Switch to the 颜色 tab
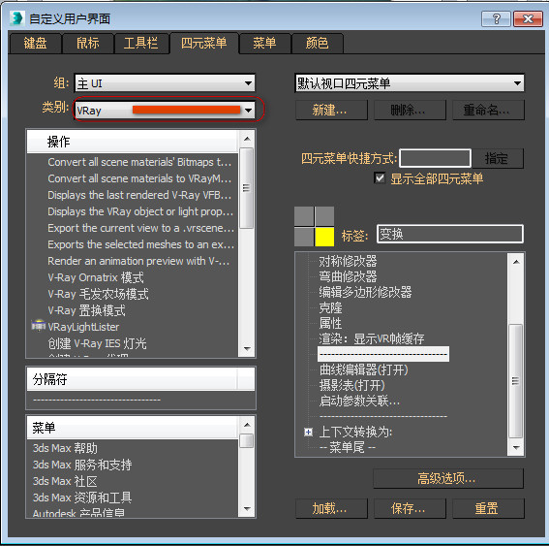Viewport: 549px width, 546px height. 317,44
